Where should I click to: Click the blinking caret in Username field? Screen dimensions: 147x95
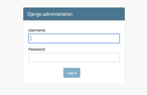[x=31, y=38]
